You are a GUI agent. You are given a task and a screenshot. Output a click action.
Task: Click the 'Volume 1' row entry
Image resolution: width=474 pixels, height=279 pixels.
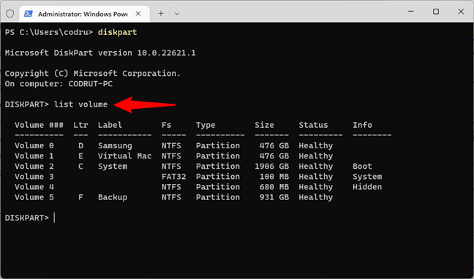34,156
